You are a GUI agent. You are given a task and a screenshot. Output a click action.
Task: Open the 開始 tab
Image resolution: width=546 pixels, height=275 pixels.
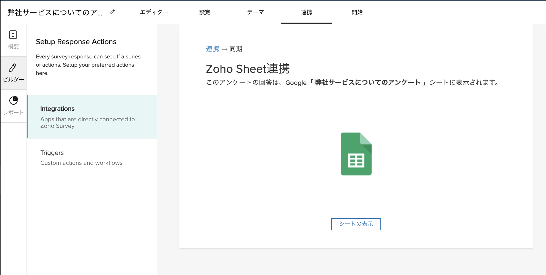(x=357, y=12)
